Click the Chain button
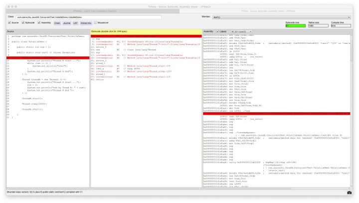Viewport: 359px width, 203px height. click(57, 23)
